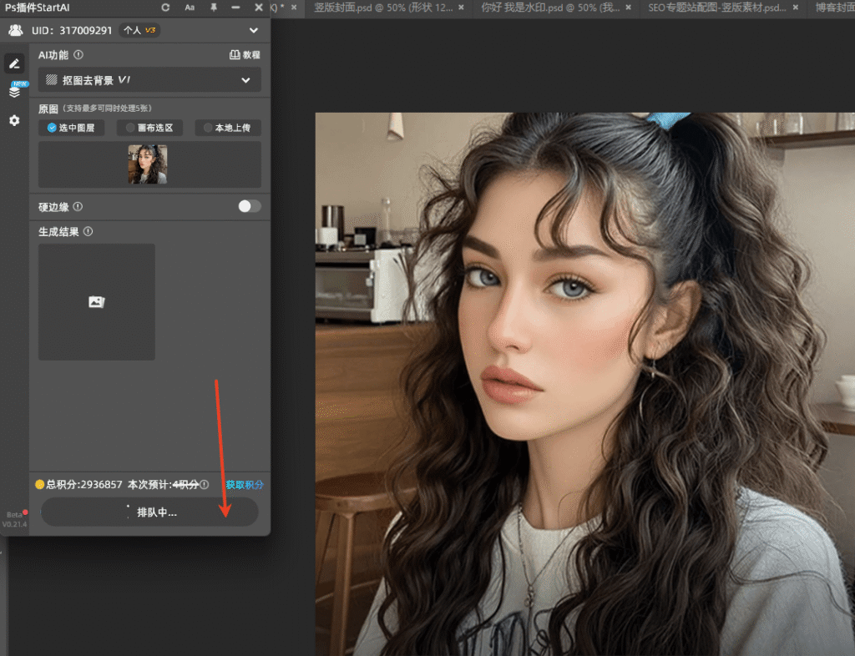
Task: Click the source portrait thumbnail in 原图
Action: pyautogui.click(x=148, y=164)
